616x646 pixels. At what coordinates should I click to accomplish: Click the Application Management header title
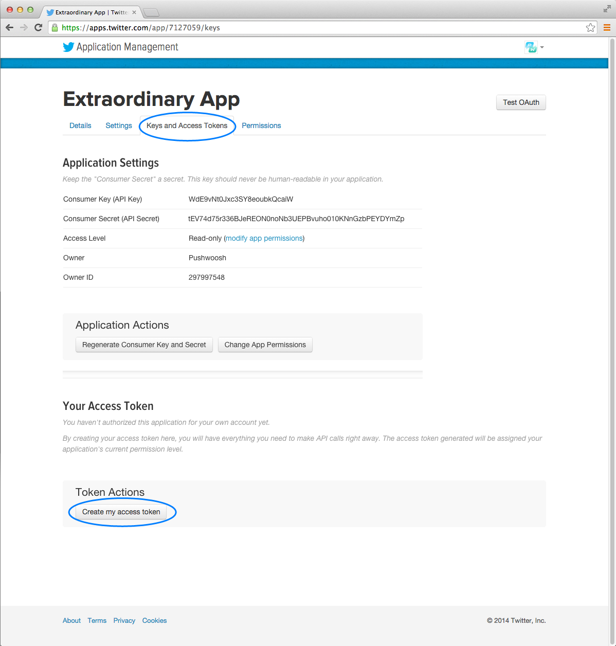click(x=128, y=47)
